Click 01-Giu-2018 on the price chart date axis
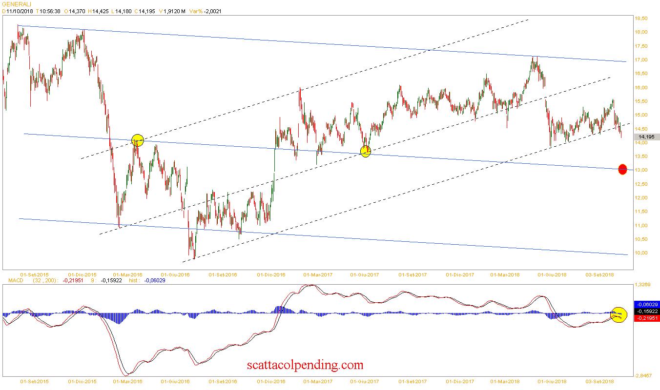Image resolution: width=660 pixels, height=390 pixels. tap(552, 274)
